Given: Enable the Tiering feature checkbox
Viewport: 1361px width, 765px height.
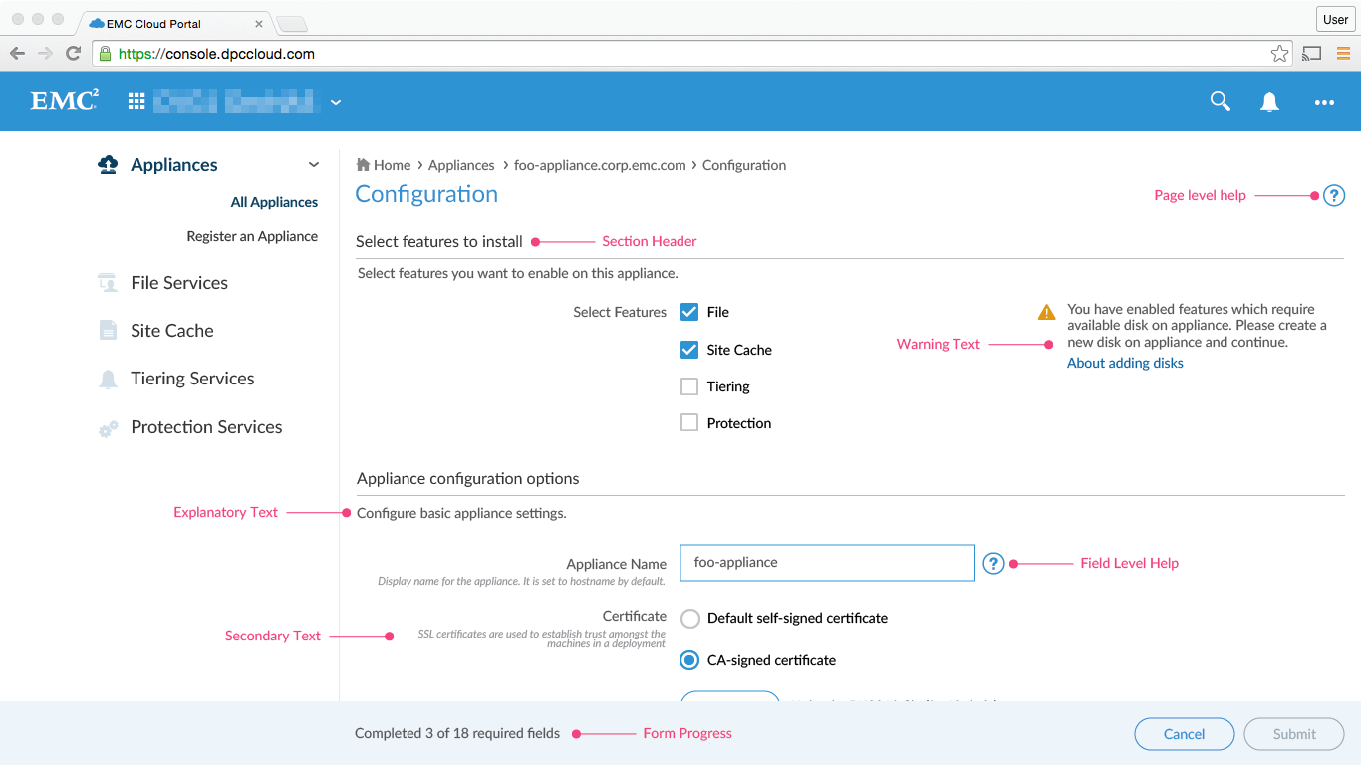Looking at the screenshot, I should pyautogui.click(x=688, y=386).
